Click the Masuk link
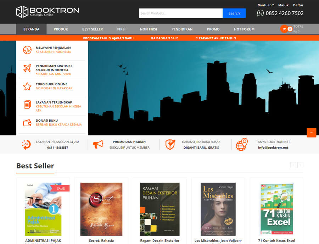Image resolution: width=319 pixels, height=244 pixels. (x=283, y=5)
